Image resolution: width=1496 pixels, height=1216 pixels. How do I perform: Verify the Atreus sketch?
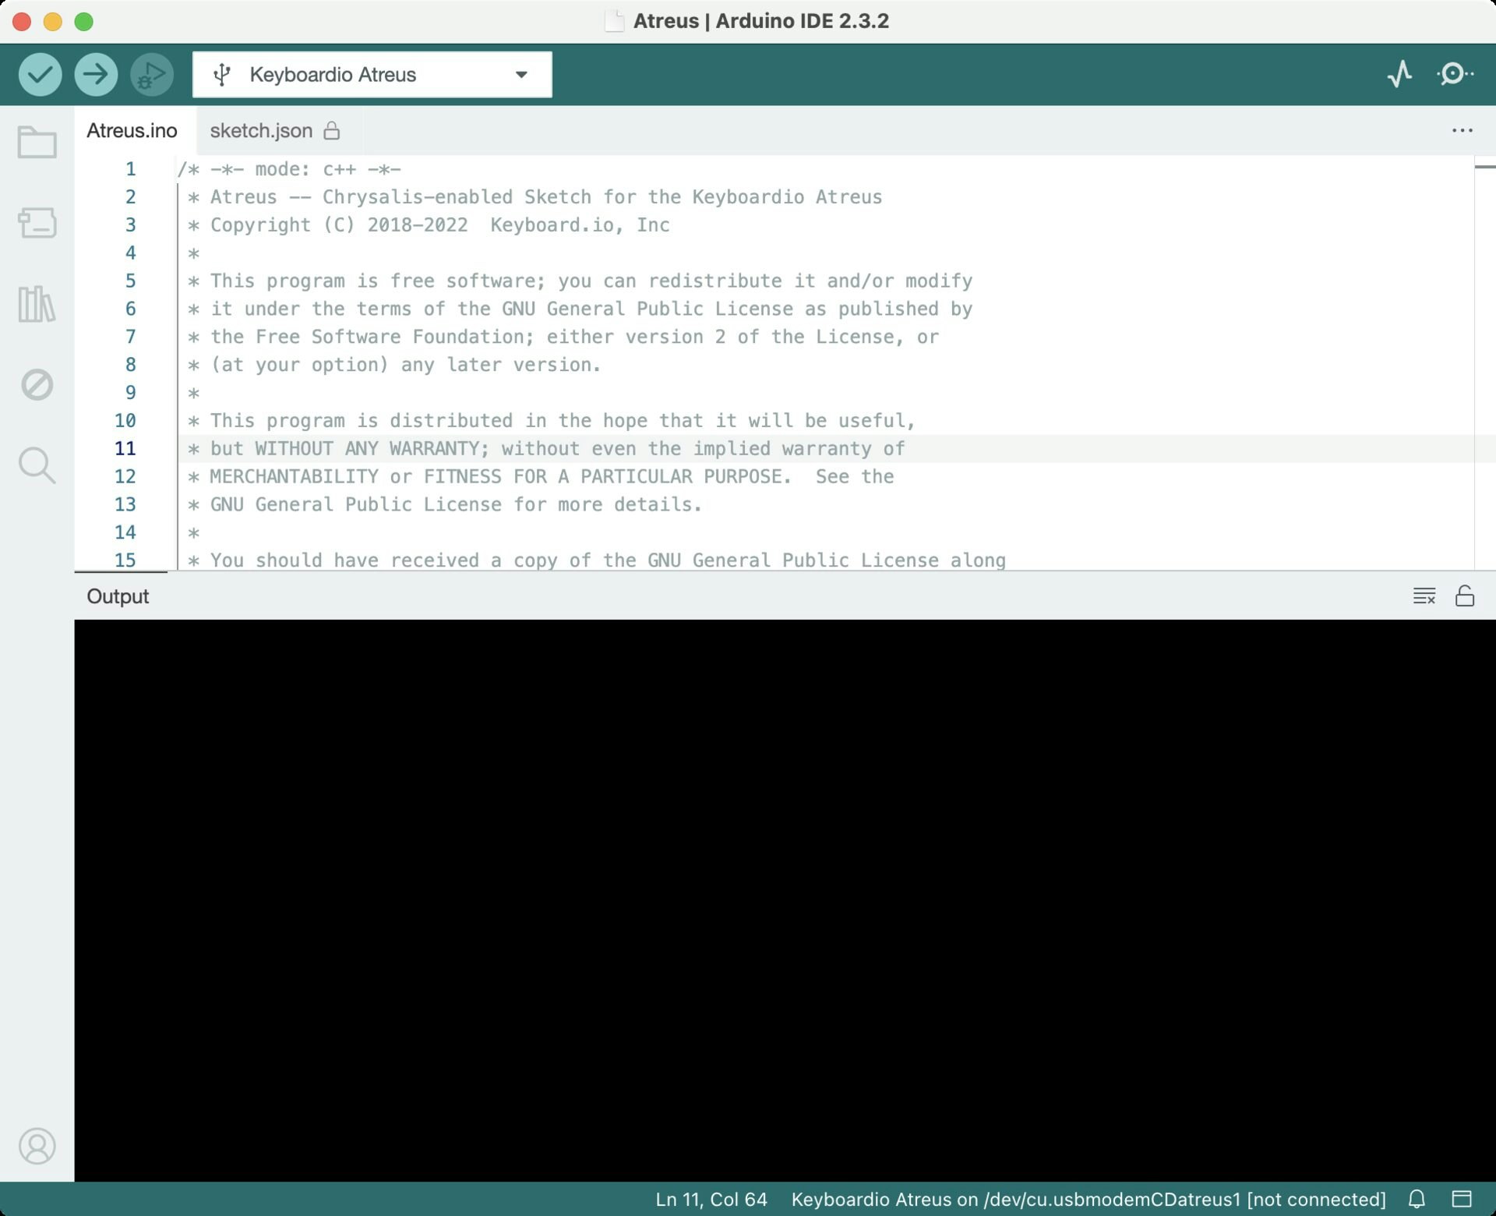pos(40,74)
